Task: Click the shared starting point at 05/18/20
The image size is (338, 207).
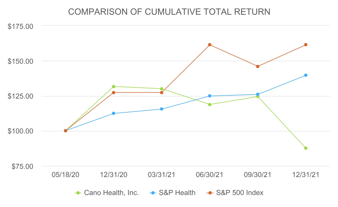Action: tap(66, 131)
